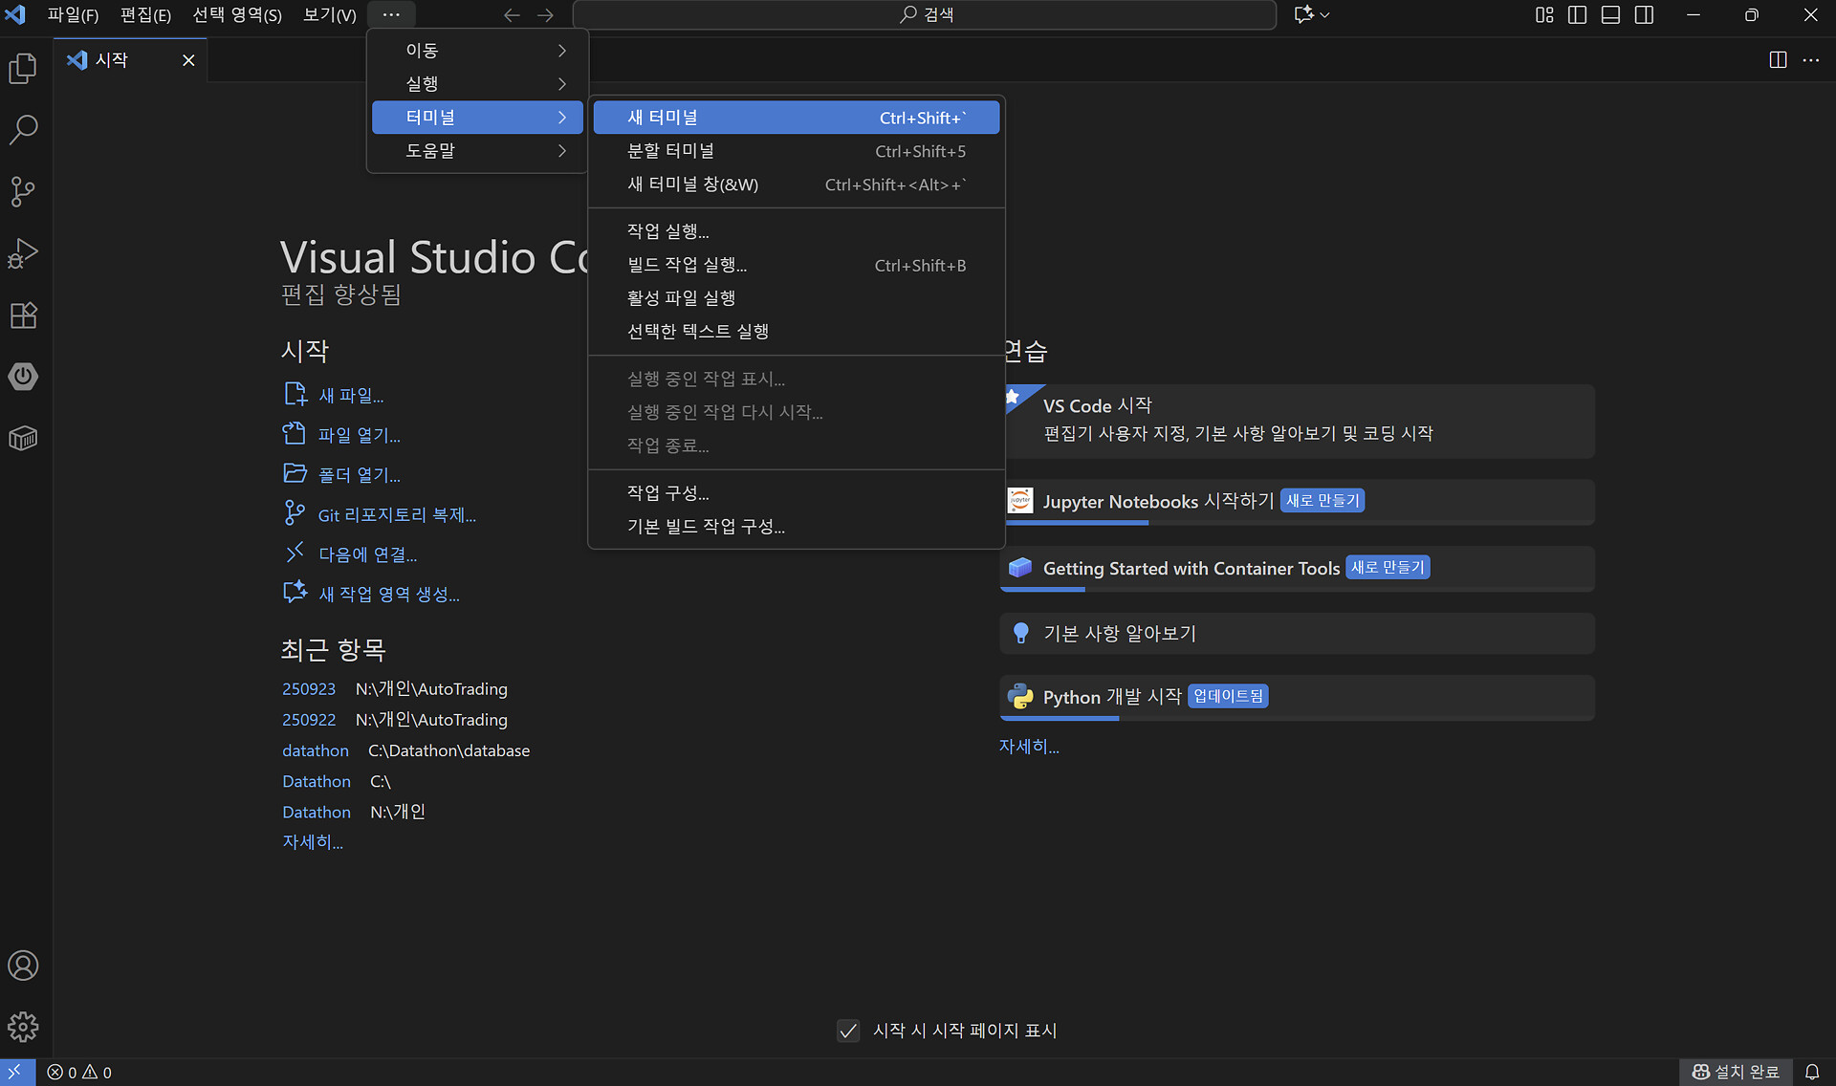1836x1086 pixels.
Task: Open the Copilot chat dropdown arrow
Action: pos(1325,14)
